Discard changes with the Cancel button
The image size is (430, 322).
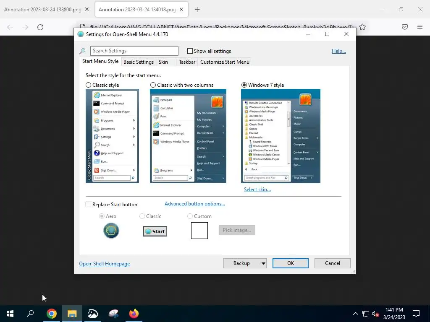pos(333,263)
